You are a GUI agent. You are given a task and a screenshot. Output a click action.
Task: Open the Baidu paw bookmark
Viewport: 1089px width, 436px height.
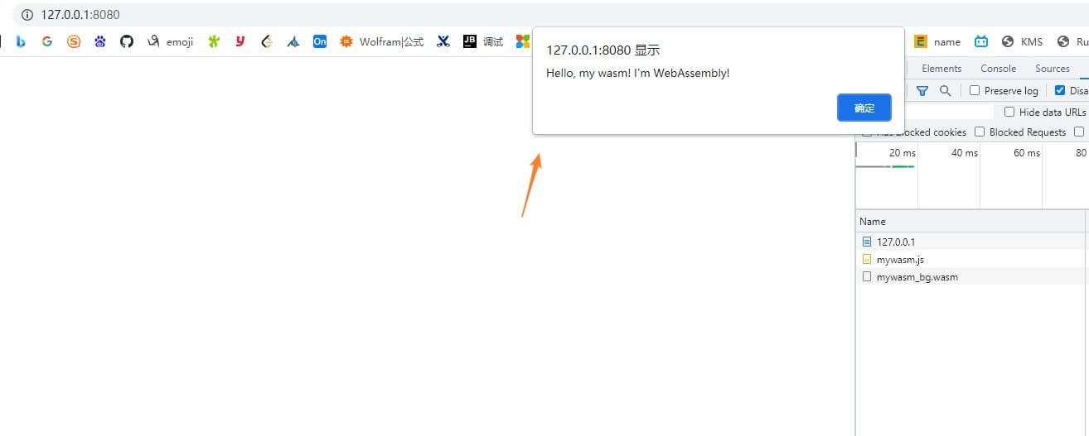100,41
